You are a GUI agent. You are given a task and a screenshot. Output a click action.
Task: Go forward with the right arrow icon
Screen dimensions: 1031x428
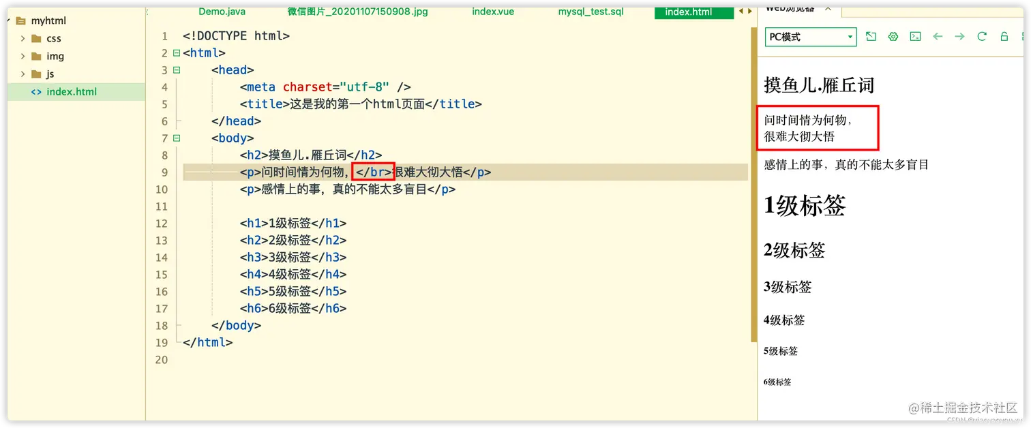(959, 37)
